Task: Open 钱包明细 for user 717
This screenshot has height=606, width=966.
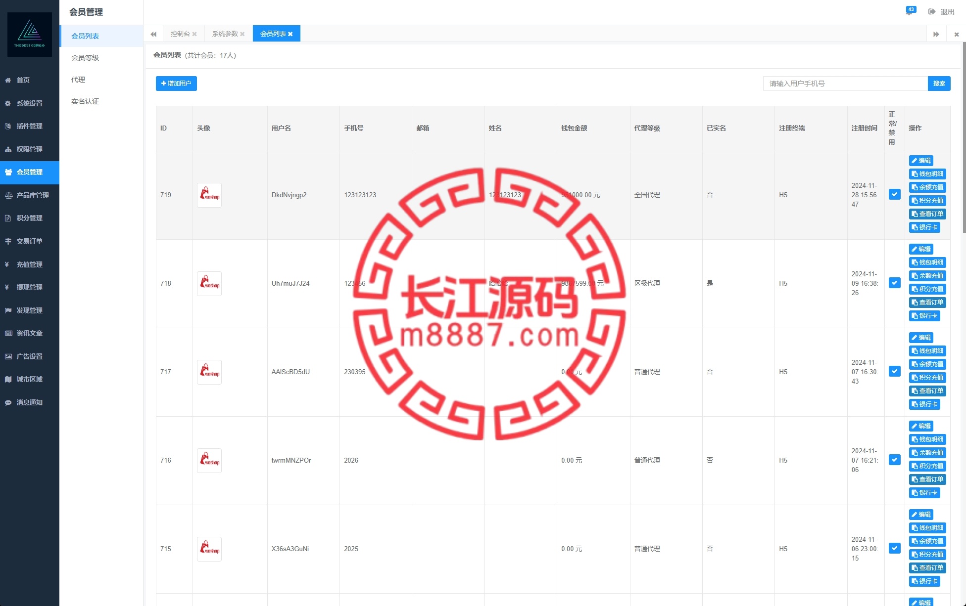Action: (x=927, y=351)
